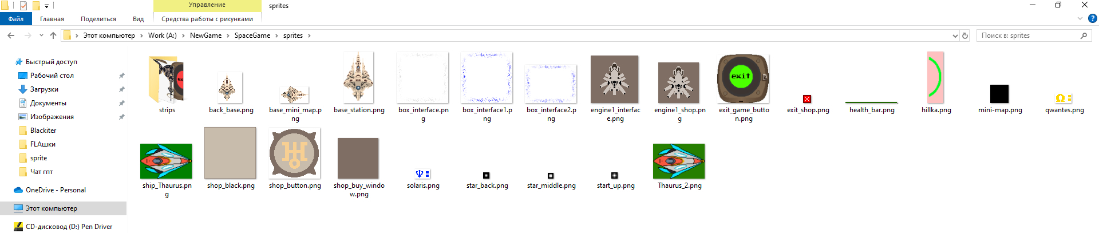Go back with the Back arrow
This screenshot has width=1099, height=233.
pyautogui.click(x=11, y=35)
